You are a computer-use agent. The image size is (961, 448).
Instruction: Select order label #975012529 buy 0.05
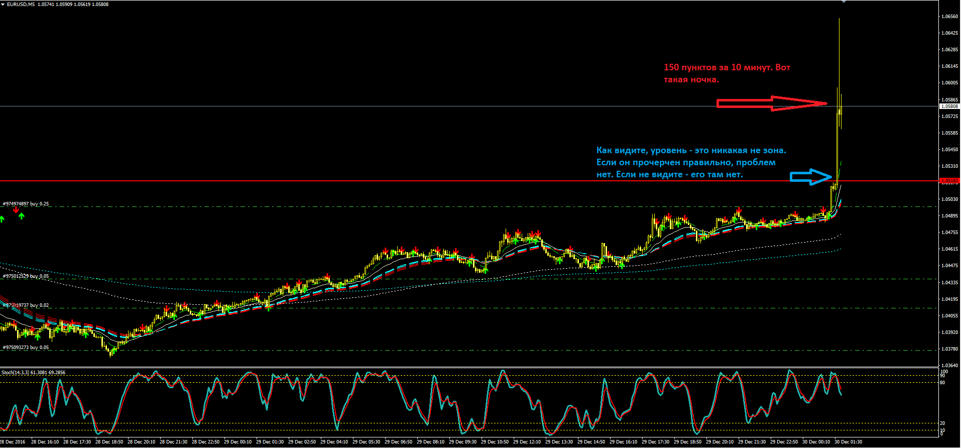[x=26, y=276]
